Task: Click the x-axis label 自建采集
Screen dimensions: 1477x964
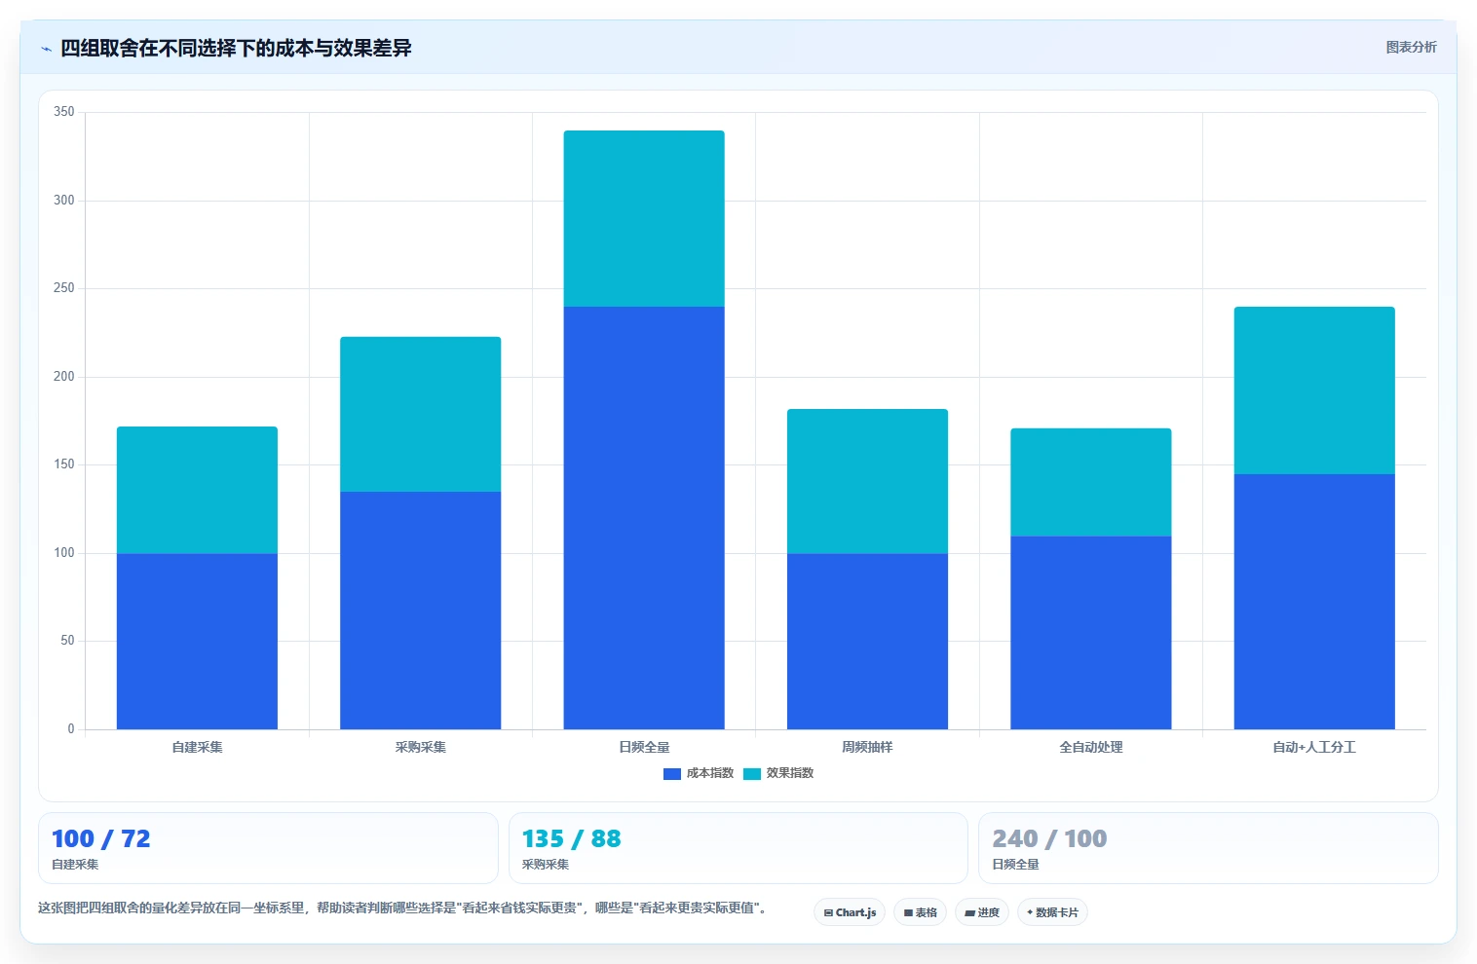Action: (197, 747)
